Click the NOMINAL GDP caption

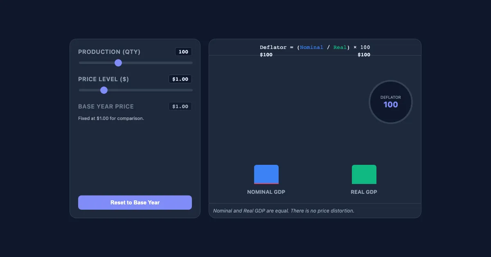[x=266, y=192]
